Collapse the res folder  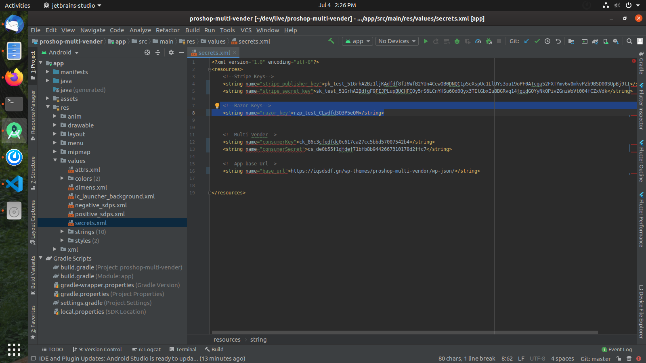tap(48, 107)
